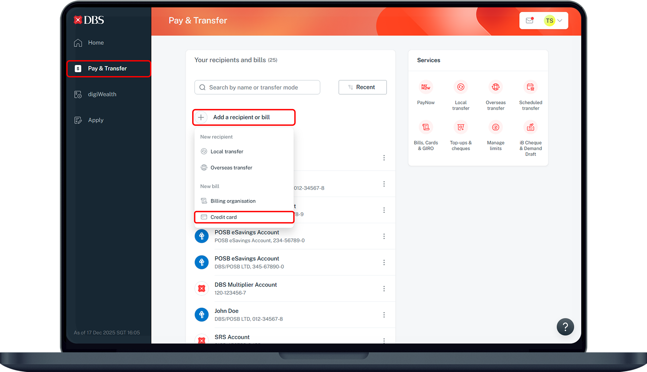The width and height of the screenshot is (647, 372).
Task: Open the mail inbox envelope icon
Action: click(529, 21)
